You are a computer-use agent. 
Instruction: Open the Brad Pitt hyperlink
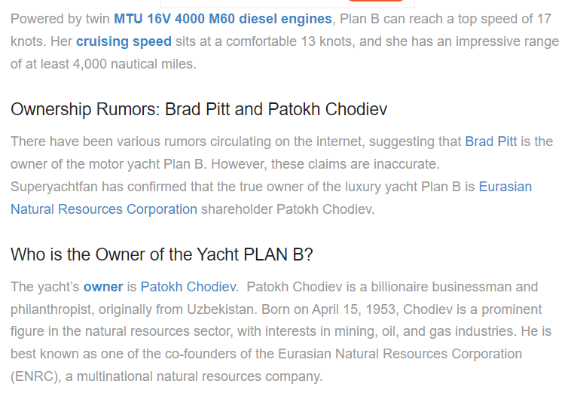(x=490, y=142)
